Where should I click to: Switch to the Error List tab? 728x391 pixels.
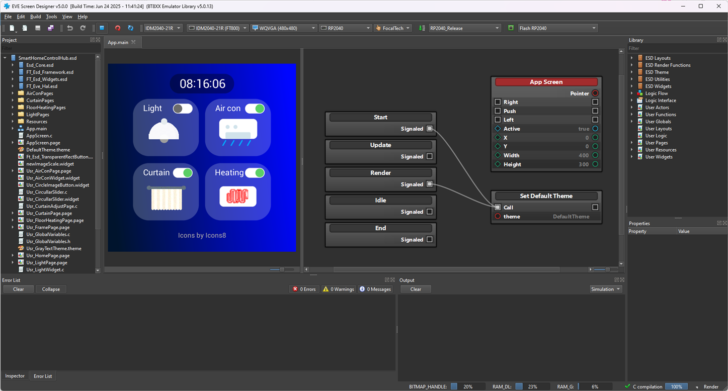(x=42, y=376)
